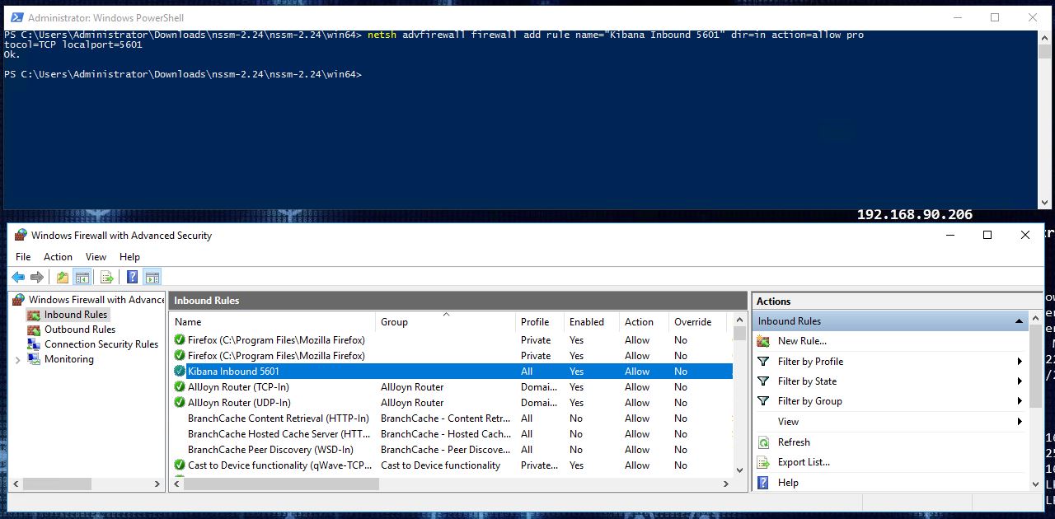Image resolution: width=1055 pixels, height=519 pixels.
Task: Sort rules by the Action column header
Action: (x=645, y=322)
